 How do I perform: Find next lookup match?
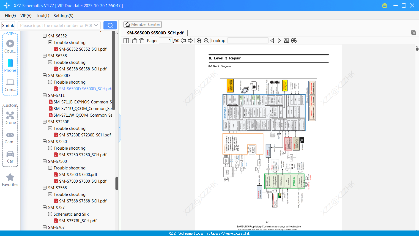coord(279,40)
